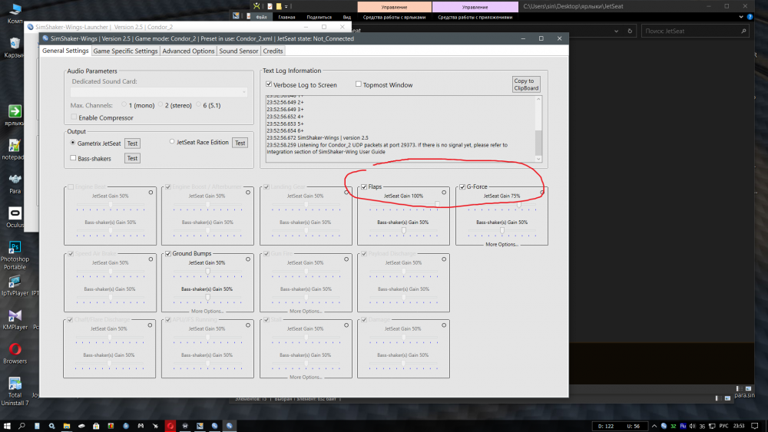Select the green arrow ярлыки desktop shortcut
The height and width of the screenshot is (432, 768).
pyautogui.click(x=14, y=115)
